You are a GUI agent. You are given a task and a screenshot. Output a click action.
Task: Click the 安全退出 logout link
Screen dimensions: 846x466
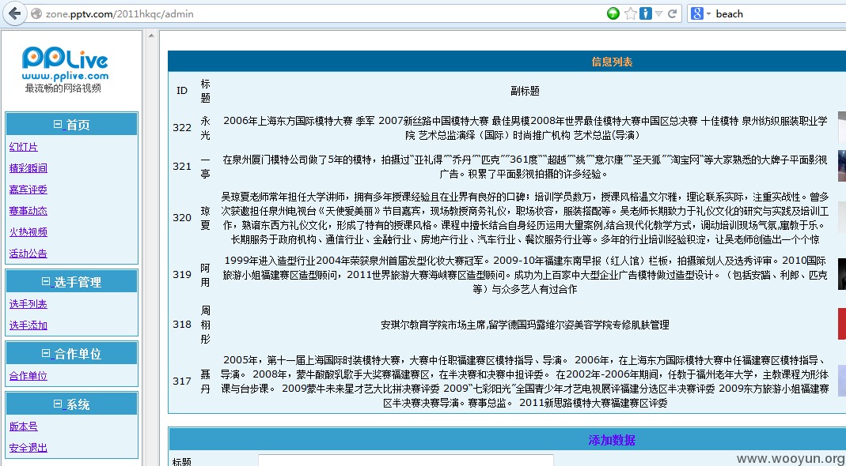point(28,448)
